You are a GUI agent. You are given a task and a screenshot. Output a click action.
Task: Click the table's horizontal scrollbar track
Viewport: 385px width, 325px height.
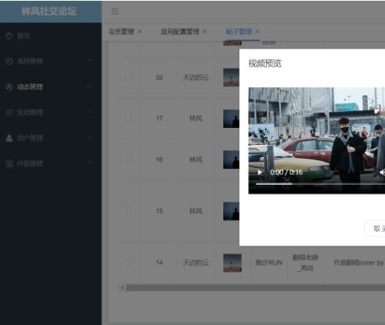256,288
